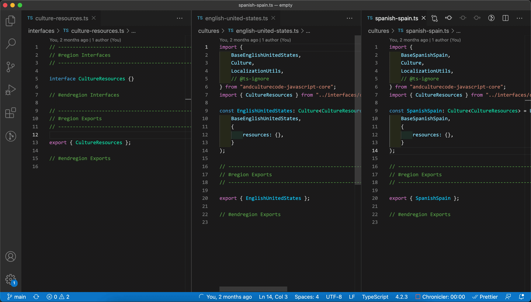The width and height of the screenshot is (531, 302).
Task: Click '// #endregion Exports' in spanish-spain editor
Action: click(x=420, y=214)
